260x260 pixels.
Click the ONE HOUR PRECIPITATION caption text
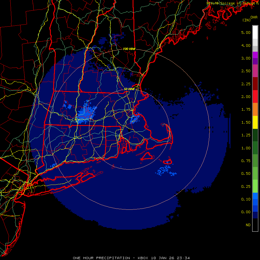click(101, 258)
